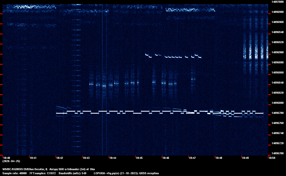Click the LOPORA-v5g.py QRSS reception text
Image resolution: width=286 pixels, height=176 pixels.
point(126,173)
